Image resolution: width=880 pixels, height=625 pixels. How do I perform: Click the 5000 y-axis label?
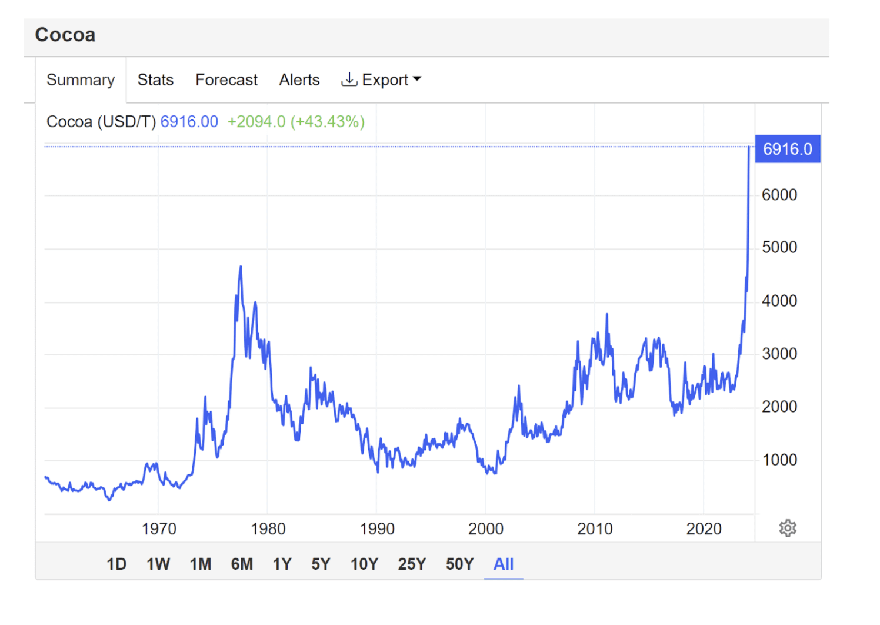779,247
